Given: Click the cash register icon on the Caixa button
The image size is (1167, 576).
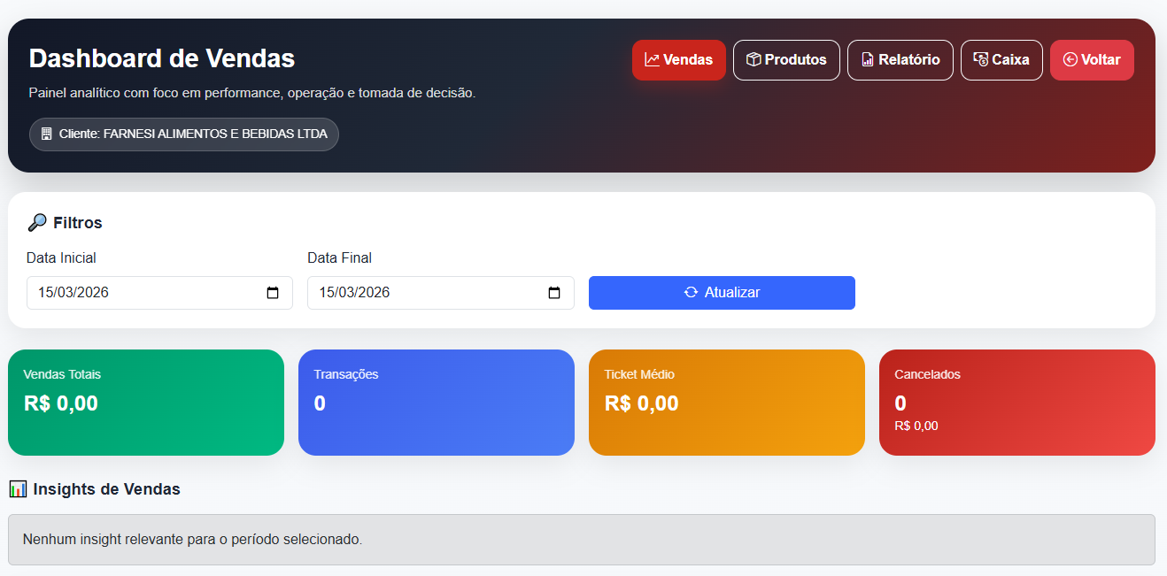Looking at the screenshot, I should pyautogui.click(x=980, y=59).
